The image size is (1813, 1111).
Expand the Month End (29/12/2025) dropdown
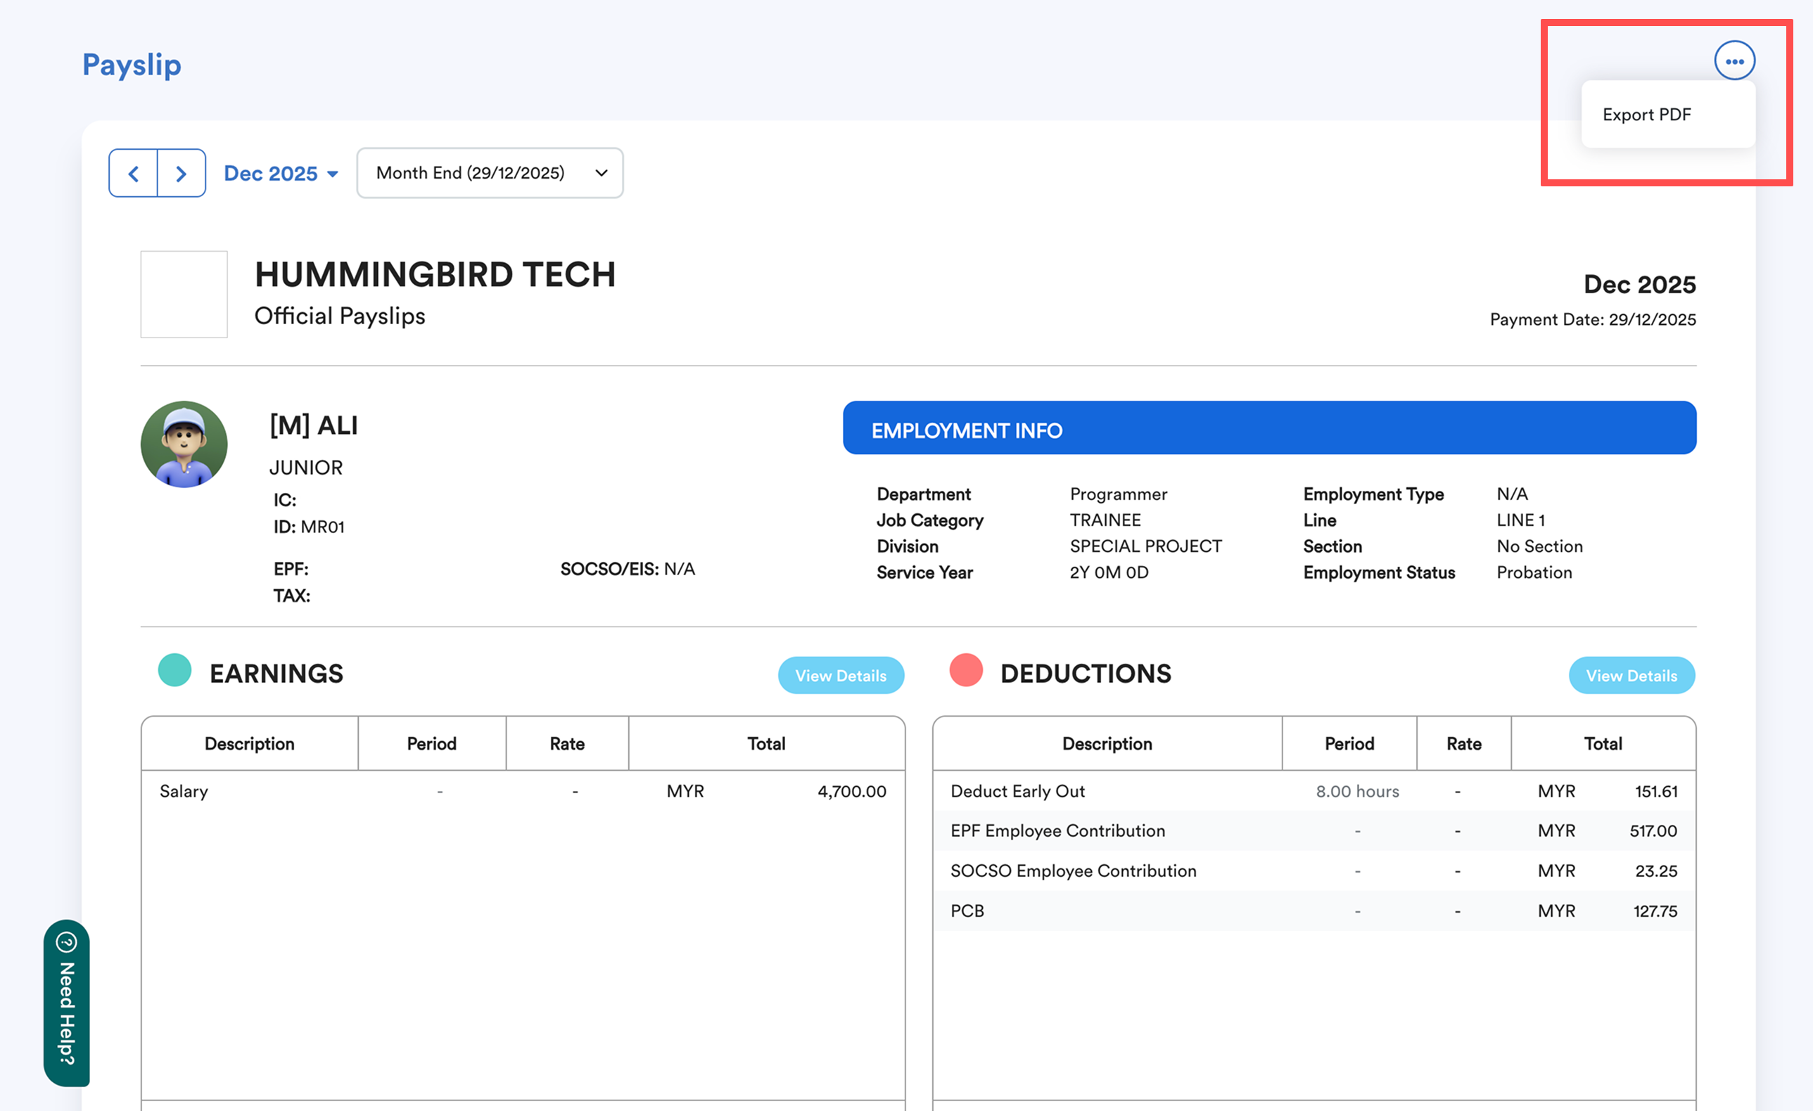471,174
